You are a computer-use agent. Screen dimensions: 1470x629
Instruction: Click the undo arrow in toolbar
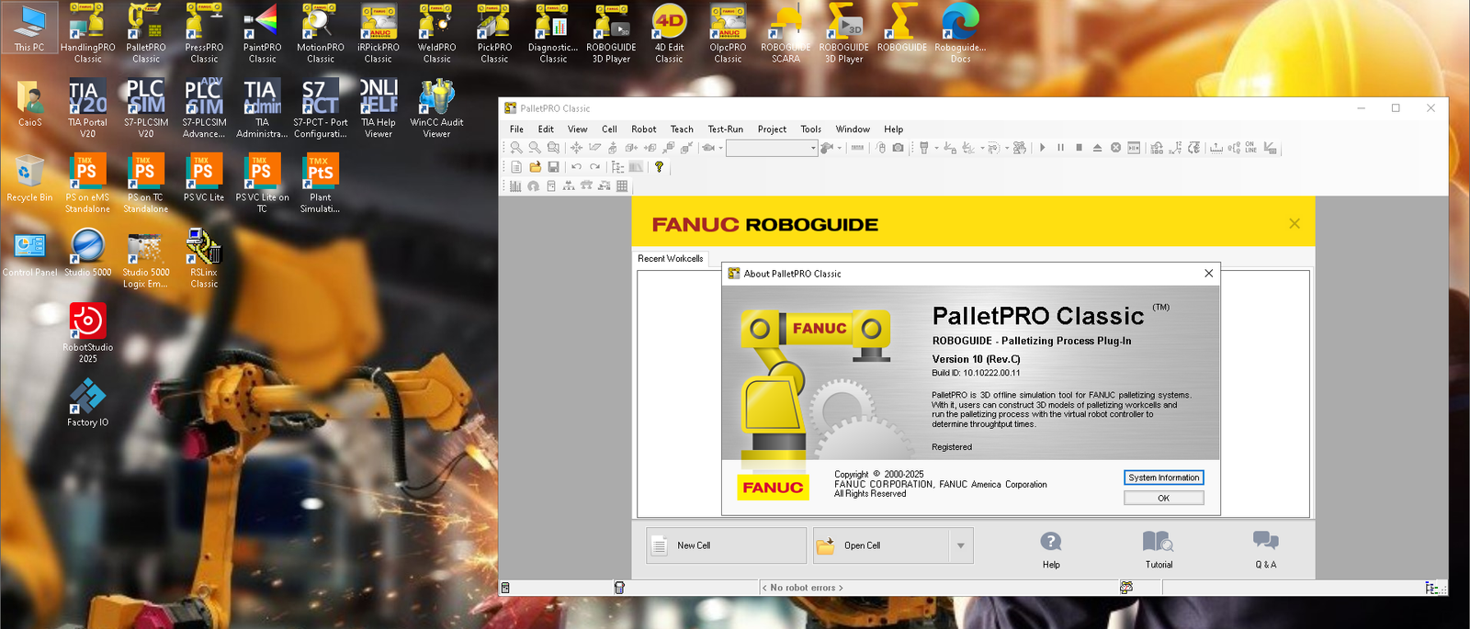coord(576,167)
